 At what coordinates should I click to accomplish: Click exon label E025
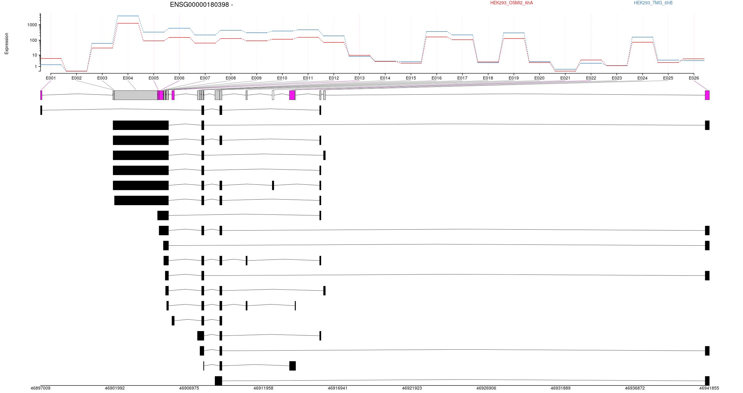pyautogui.click(x=668, y=78)
